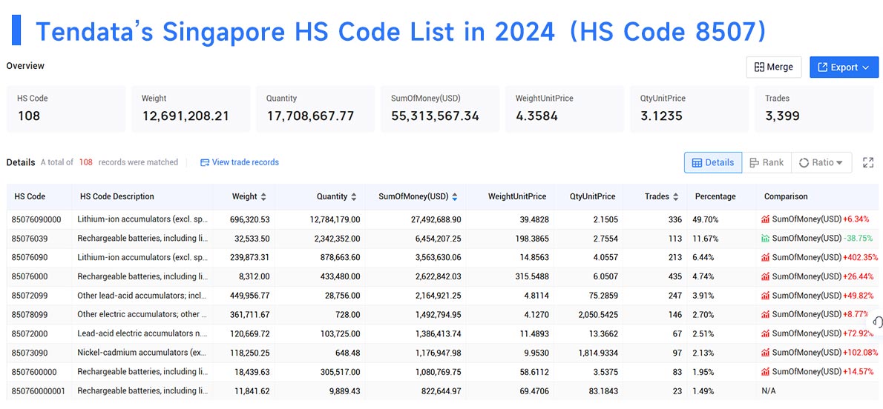Sort by Weight column arrows

pos(263,197)
